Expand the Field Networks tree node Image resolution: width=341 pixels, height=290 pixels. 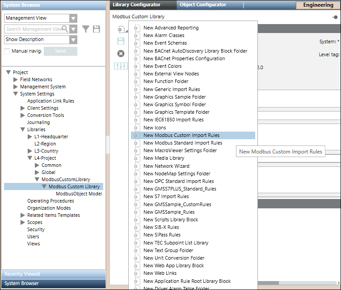[16, 79]
